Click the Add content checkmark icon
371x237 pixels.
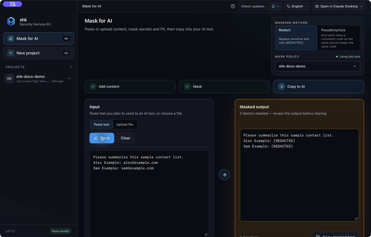tap(93, 86)
